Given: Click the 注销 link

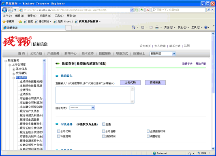Looking at the screenshot, I should point(187,46).
